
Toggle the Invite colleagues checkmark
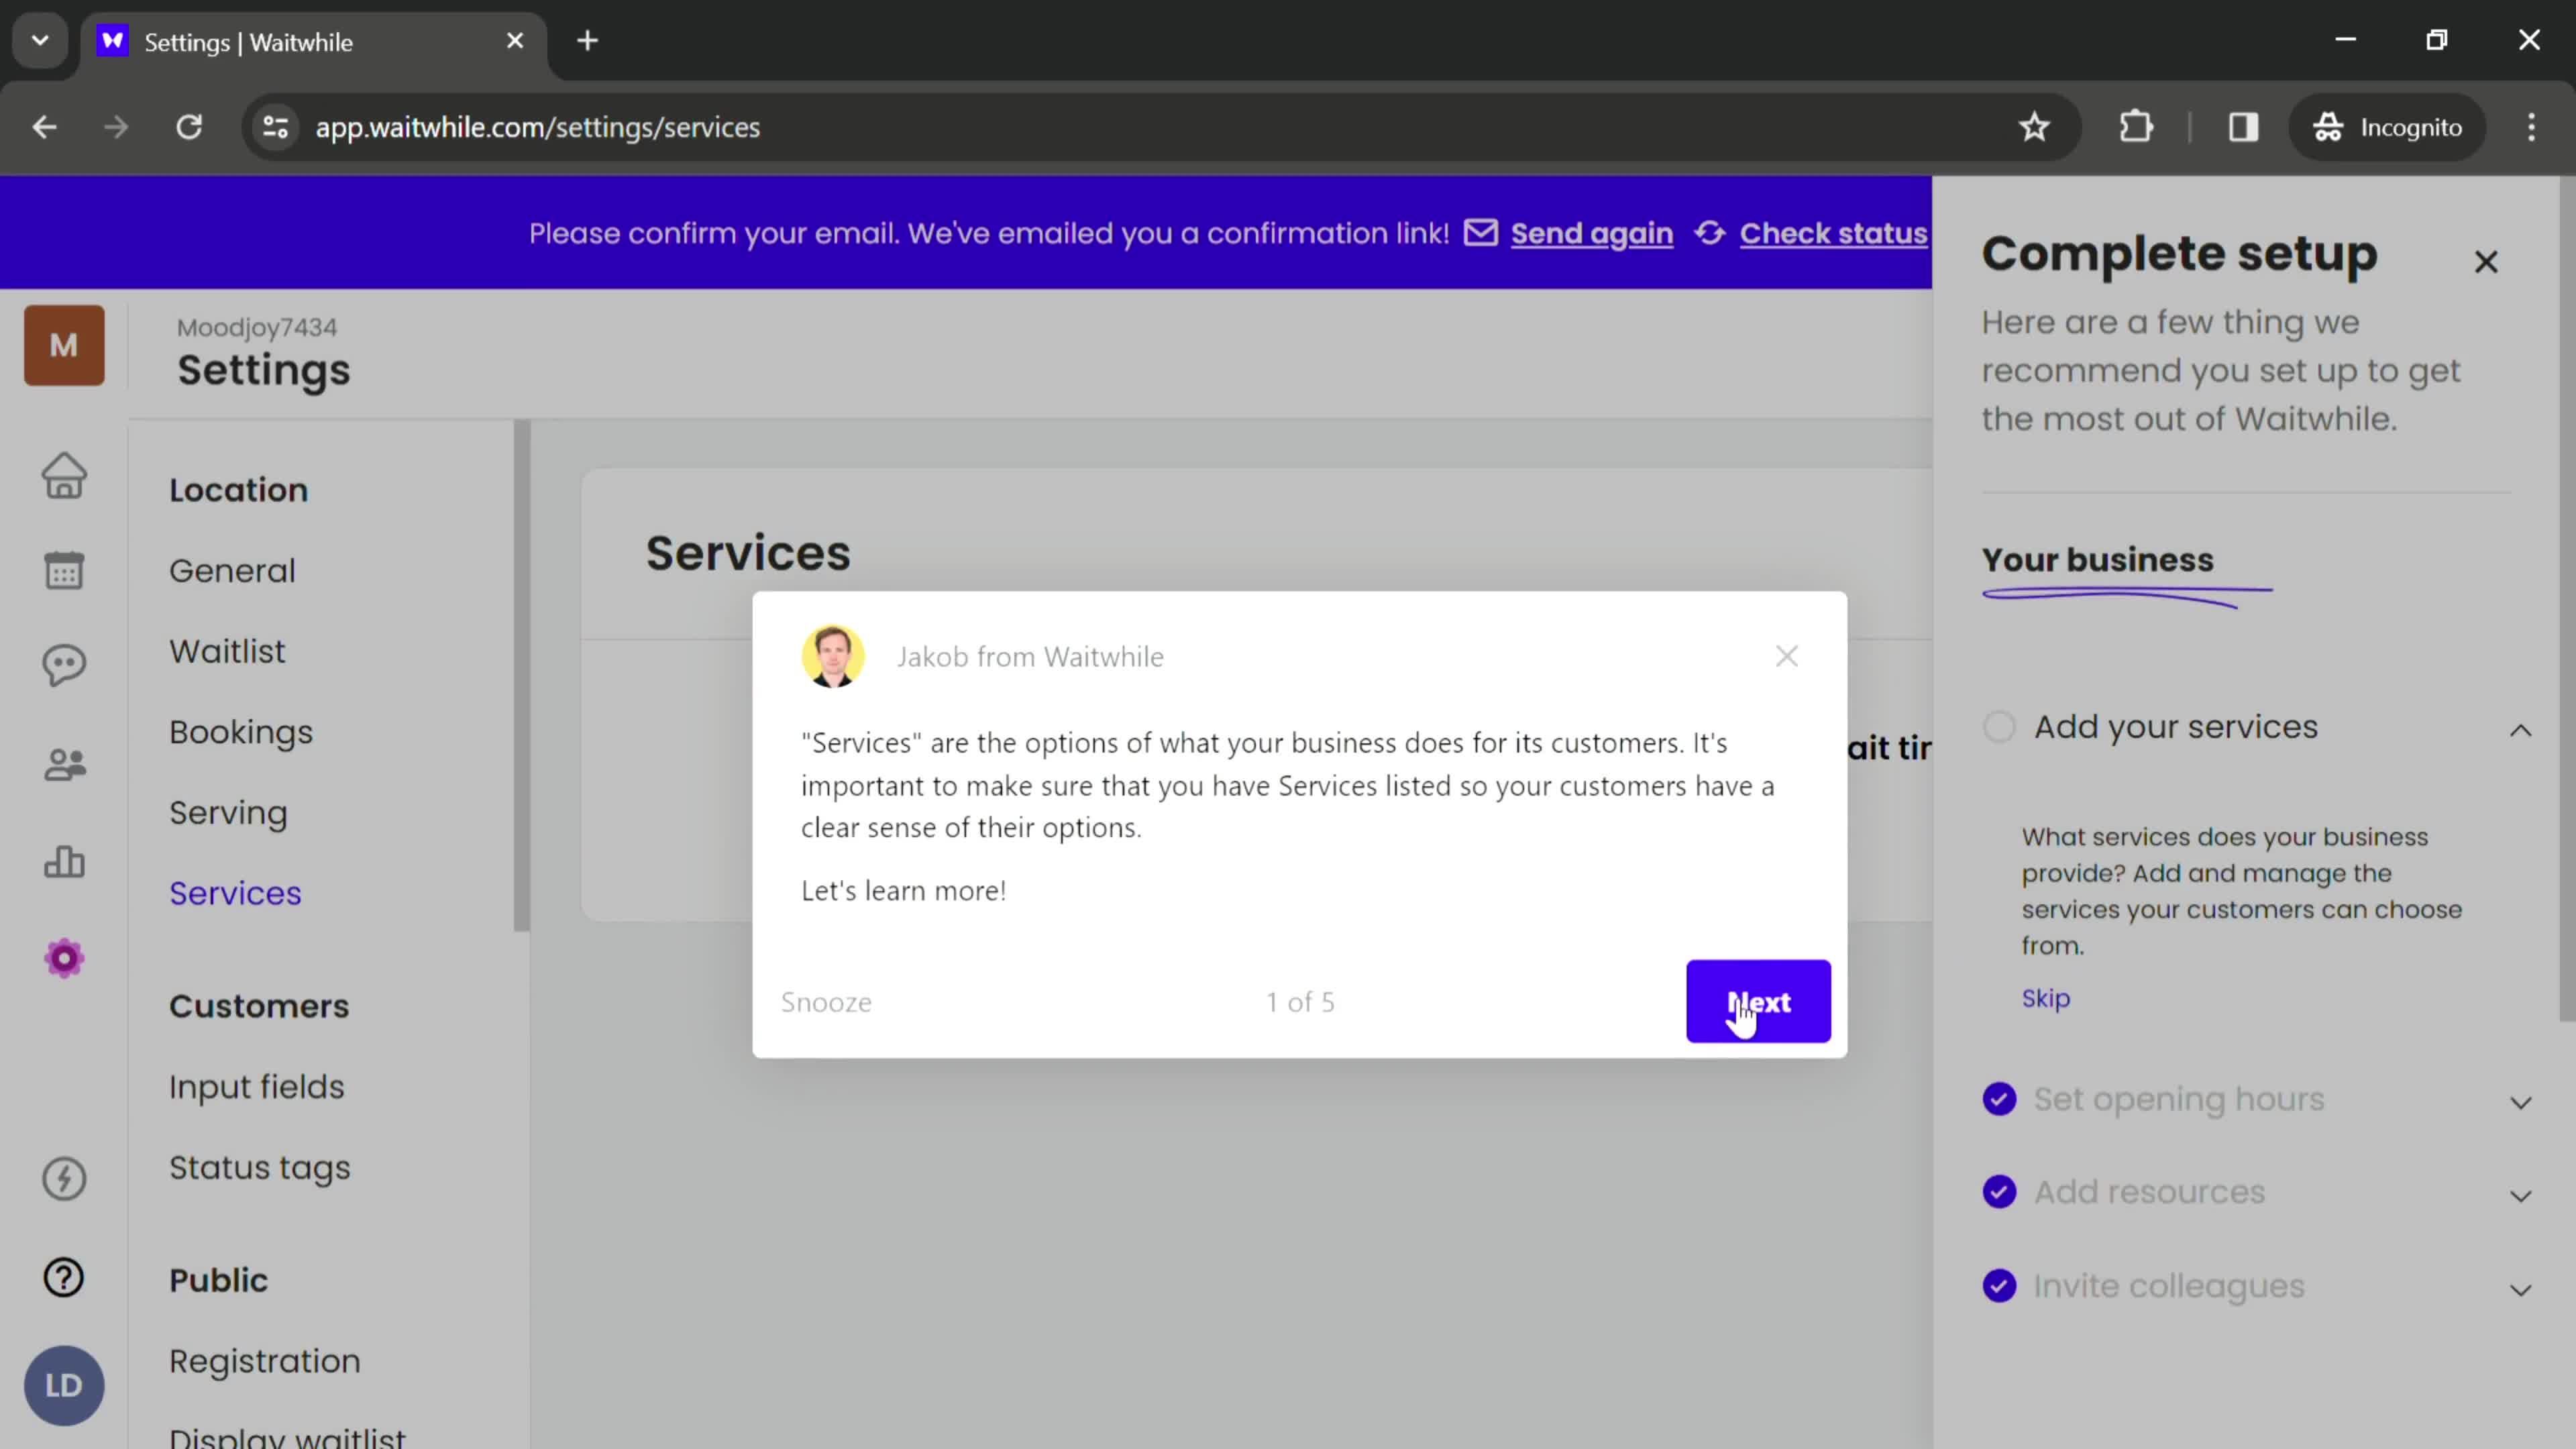pyautogui.click(x=1999, y=1286)
